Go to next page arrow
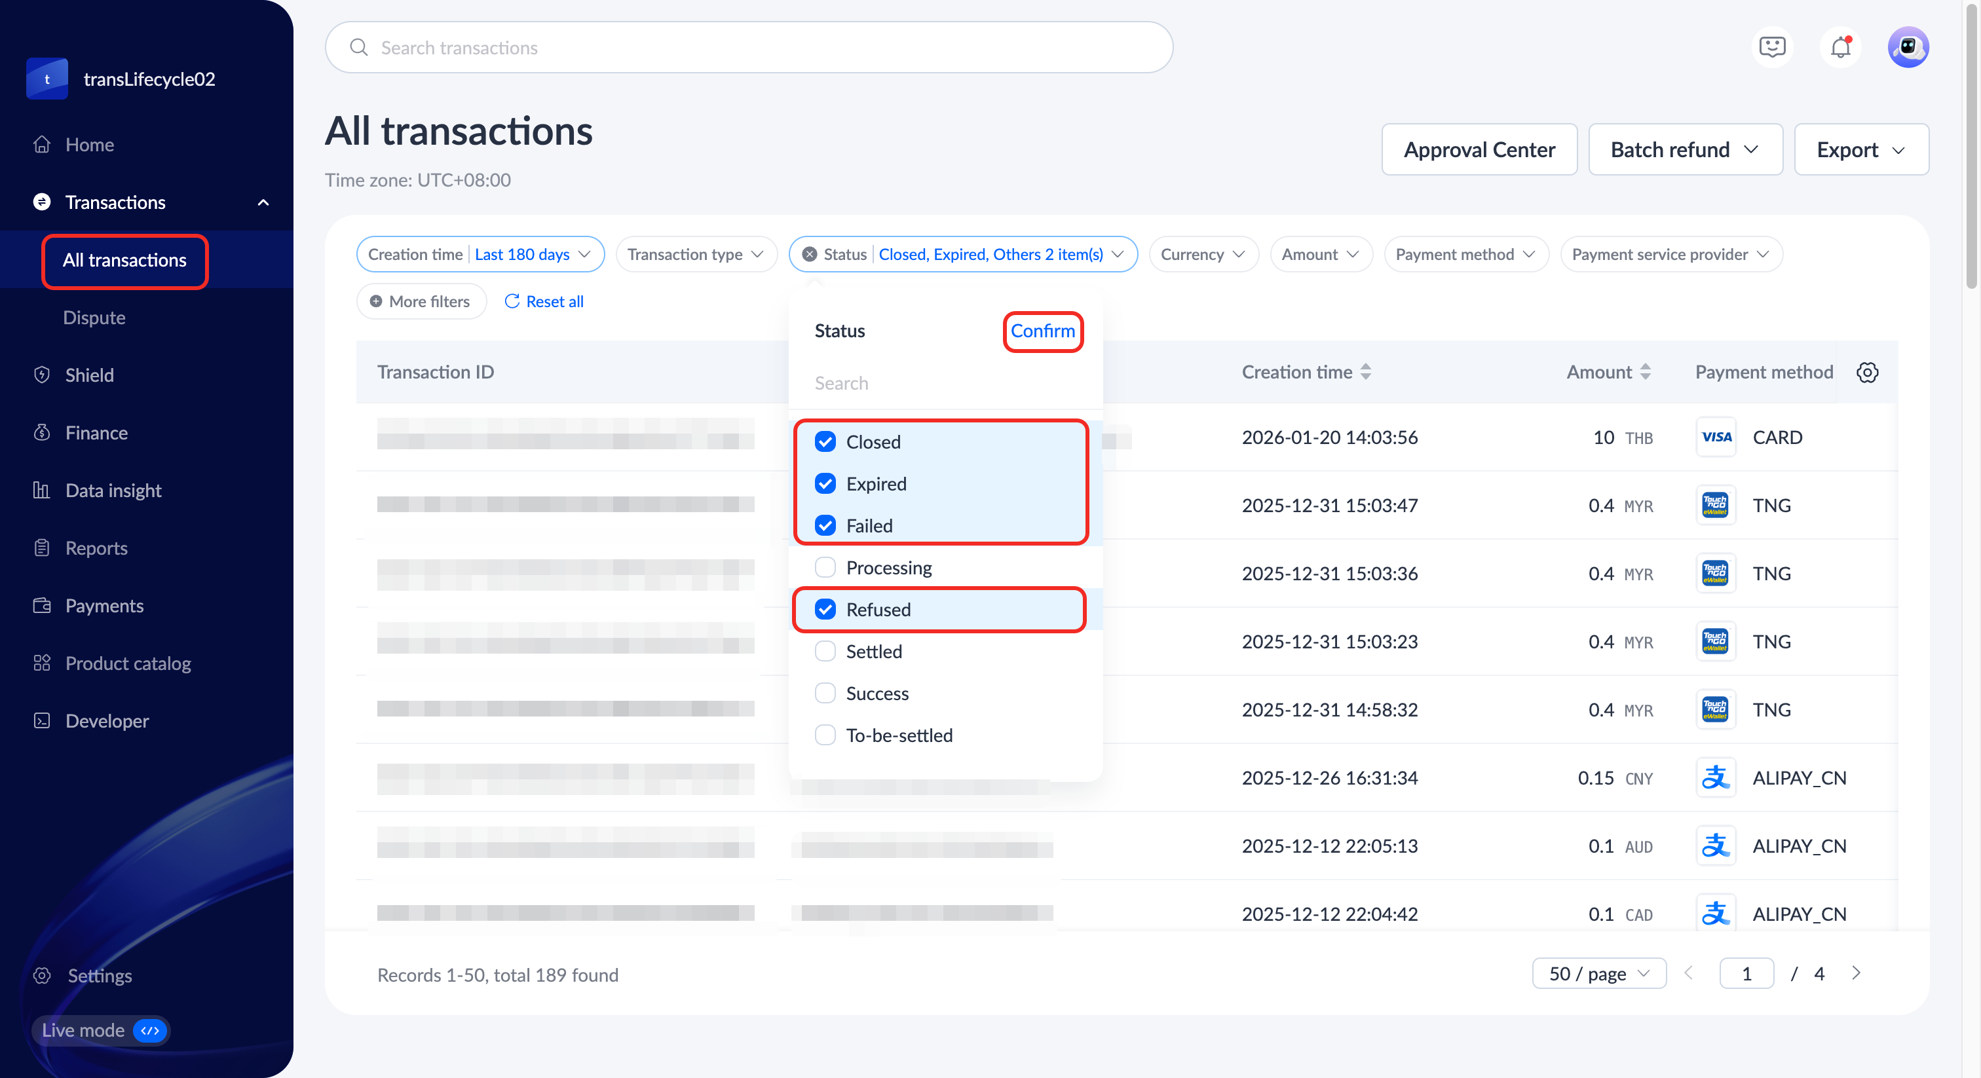Screen dimensions: 1981x1078 [x=1856, y=973]
